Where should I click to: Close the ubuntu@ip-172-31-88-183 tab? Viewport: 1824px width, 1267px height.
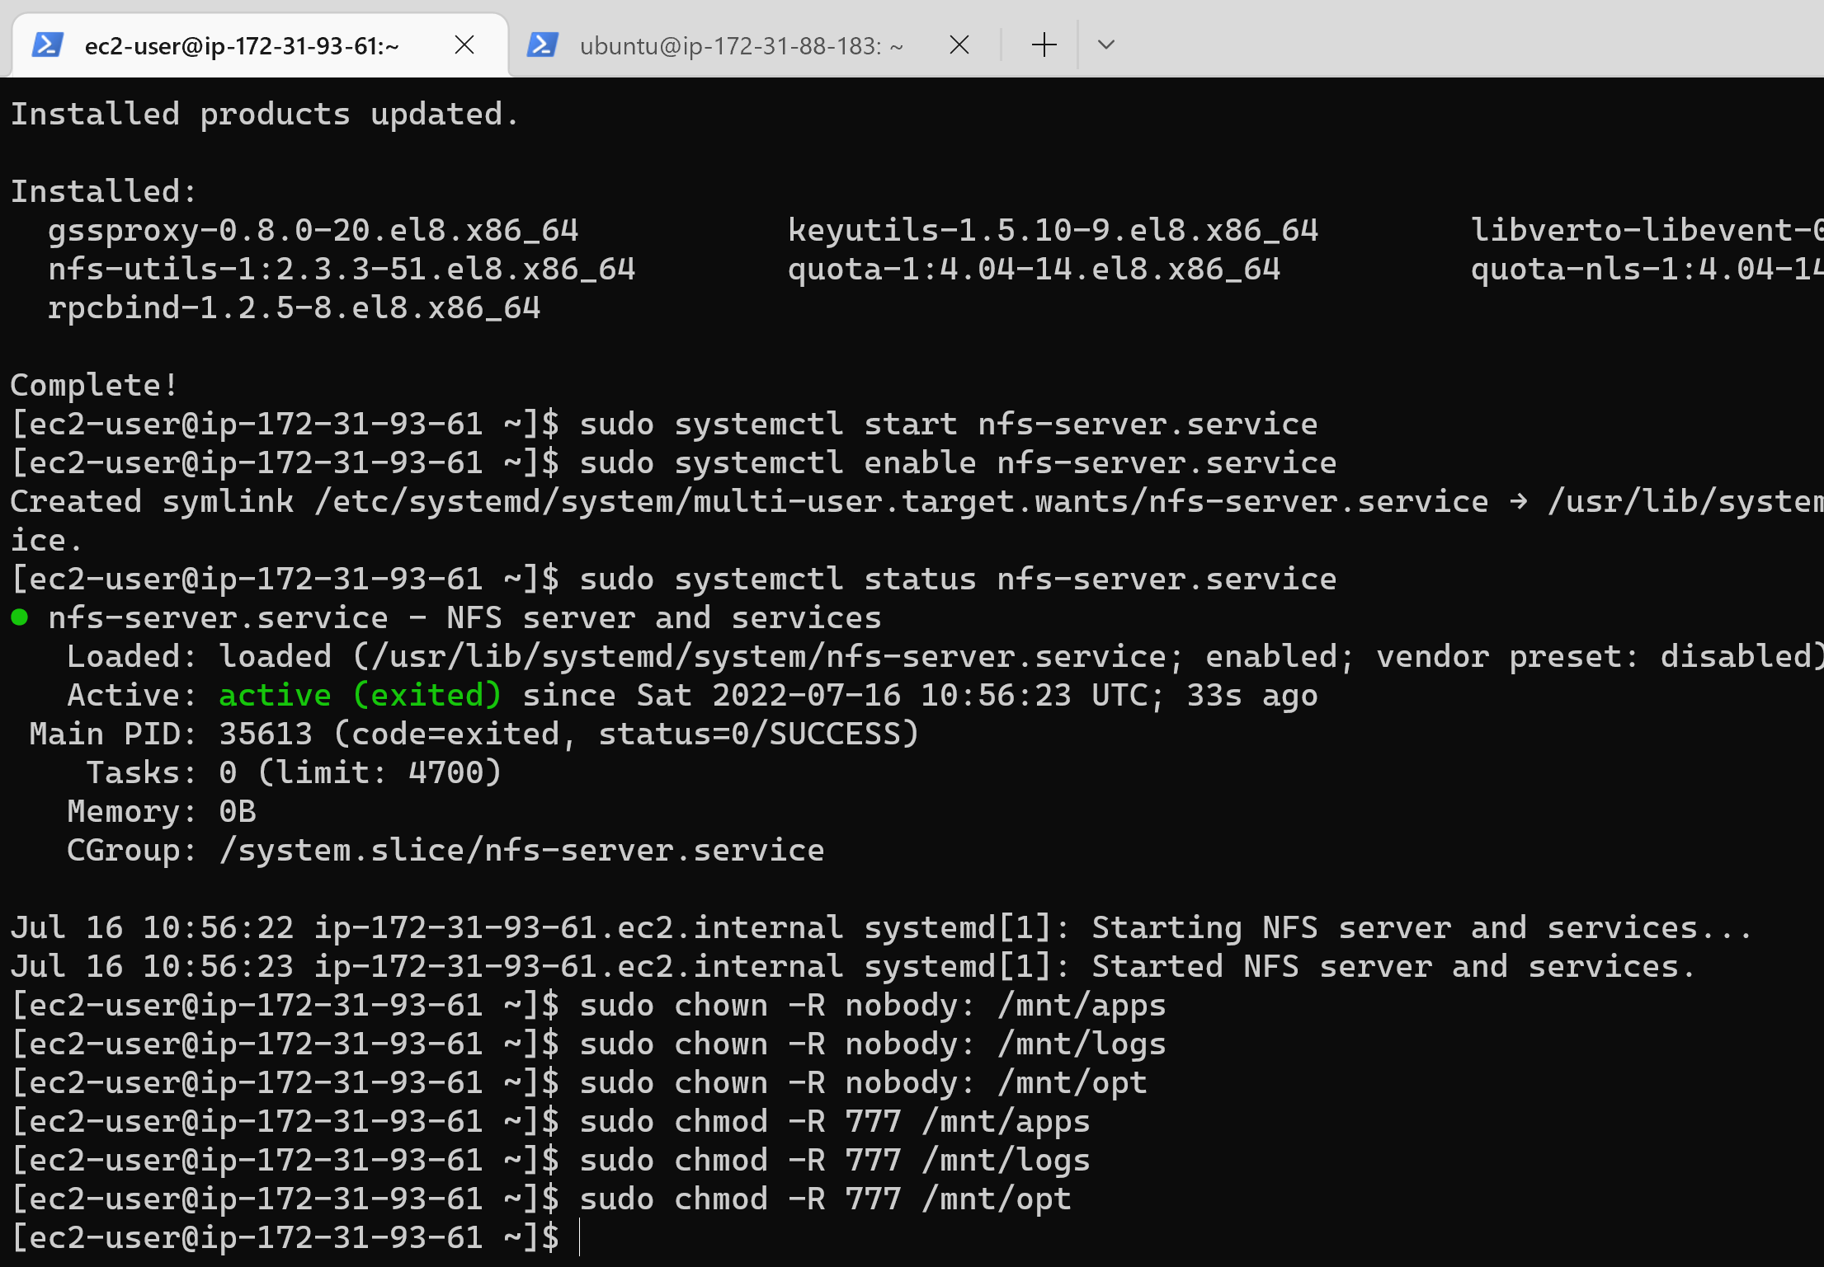point(959,45)
